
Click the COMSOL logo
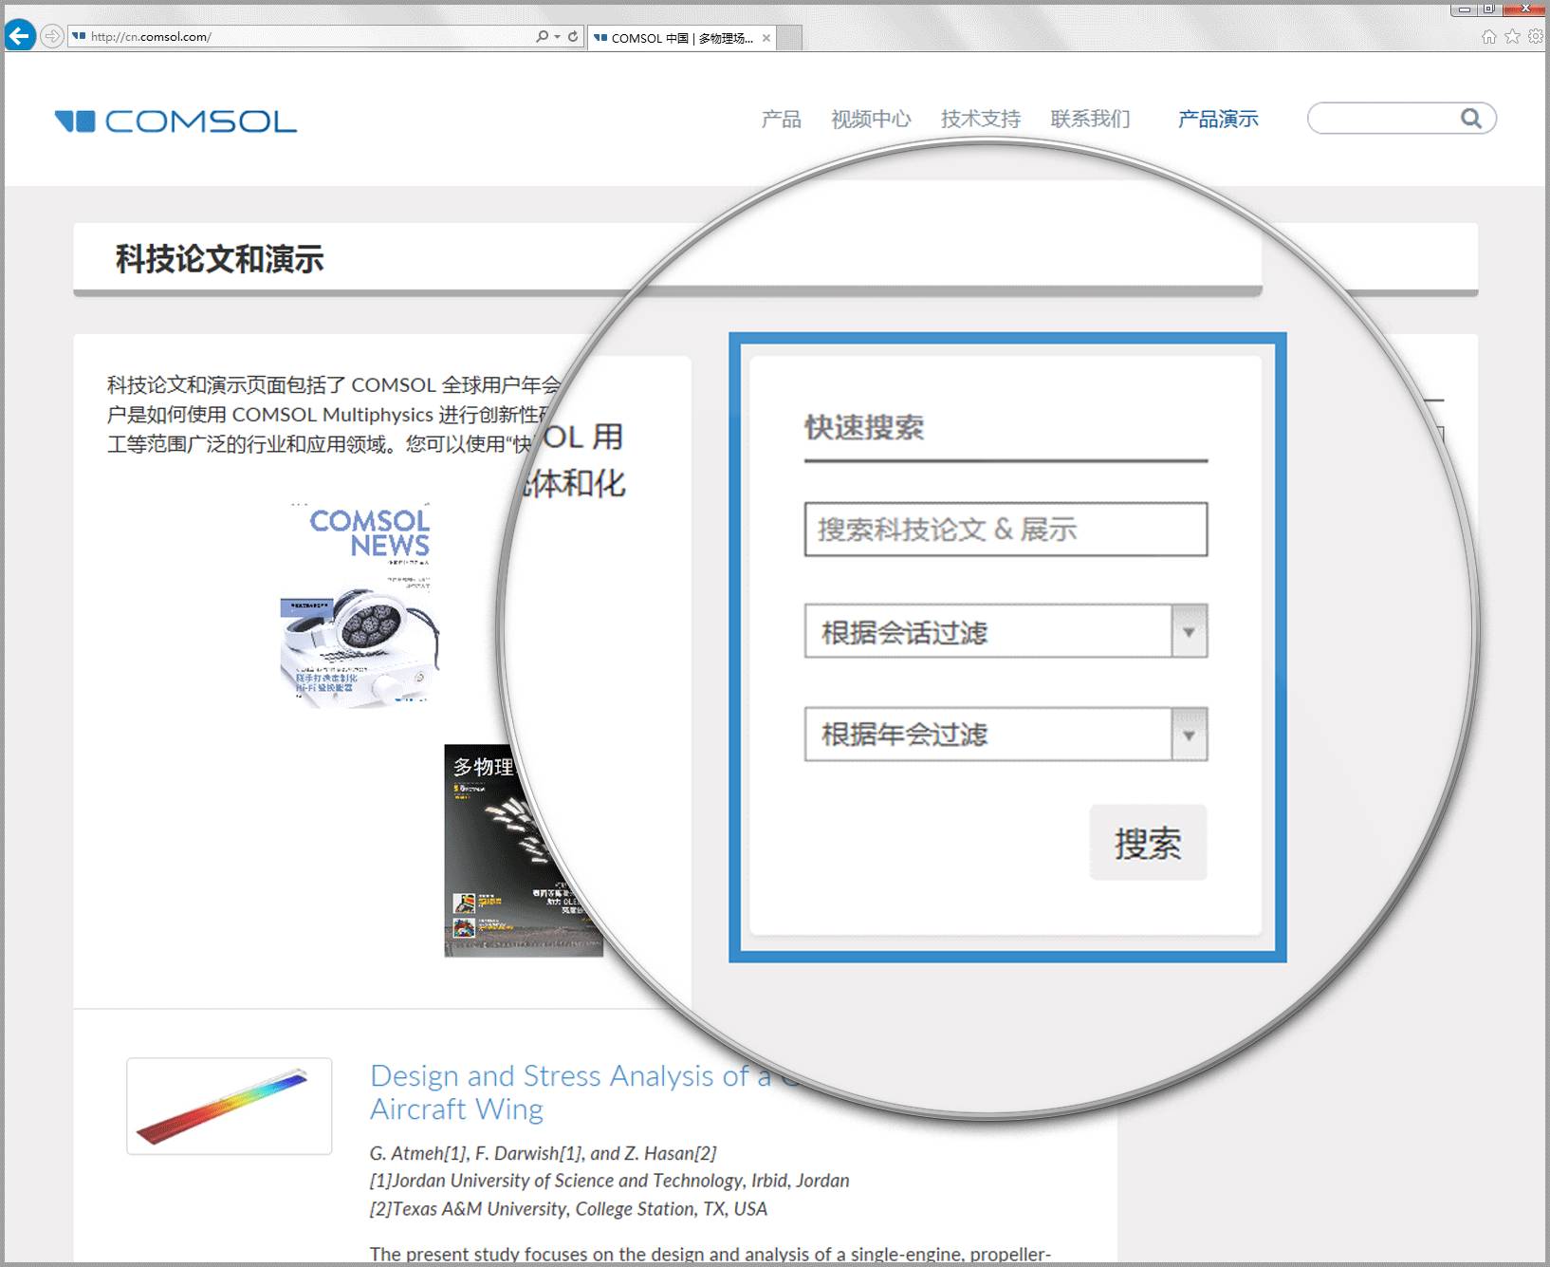(175, 121)
